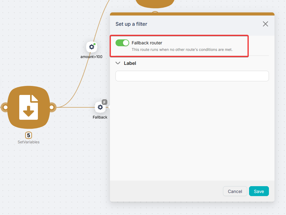This screenshot has width=286, height=215.
Task: Click the amount>100 route label
Action: [91, 57]
